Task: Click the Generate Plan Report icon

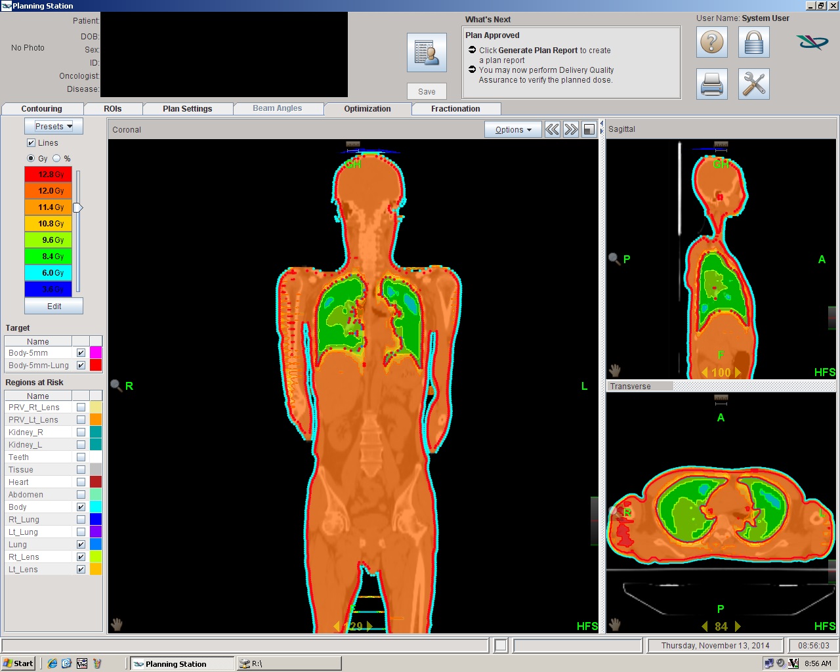Action: coord(427,52)
